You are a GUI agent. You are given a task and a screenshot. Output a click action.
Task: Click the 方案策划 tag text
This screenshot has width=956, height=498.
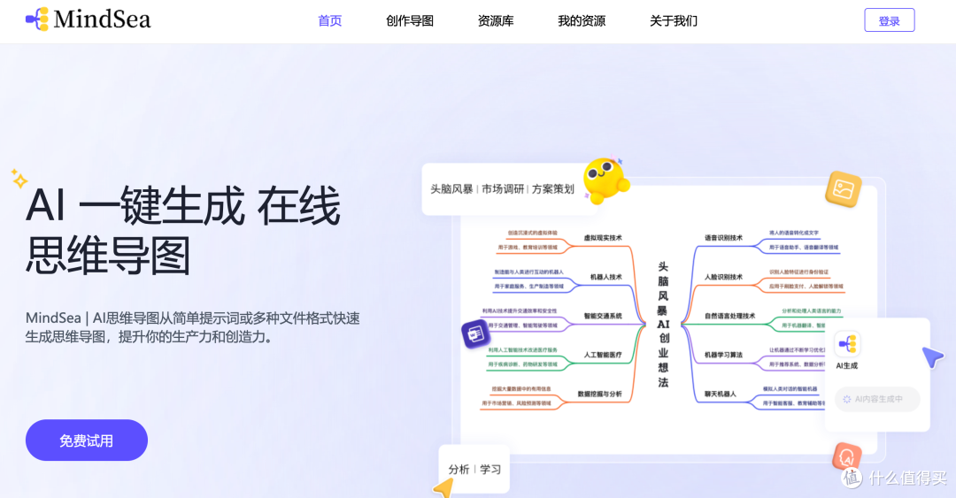[x=553, y=189]
